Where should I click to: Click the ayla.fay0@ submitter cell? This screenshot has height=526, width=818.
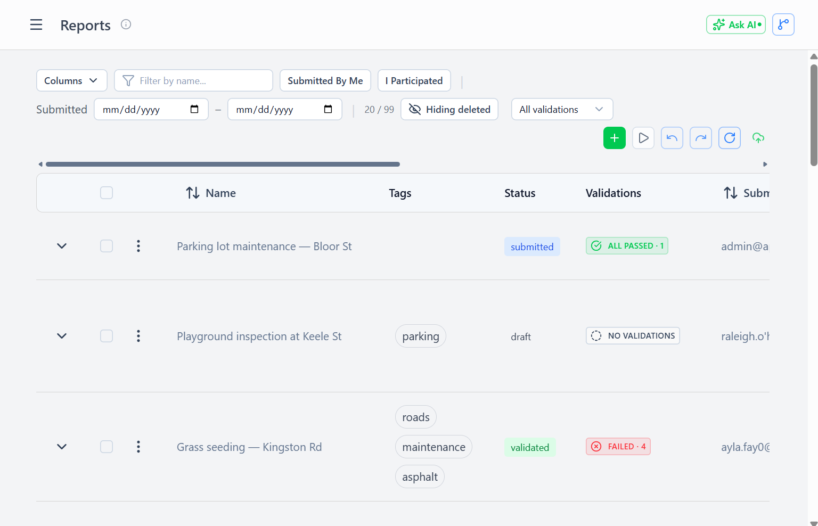(x=745, y=447)
